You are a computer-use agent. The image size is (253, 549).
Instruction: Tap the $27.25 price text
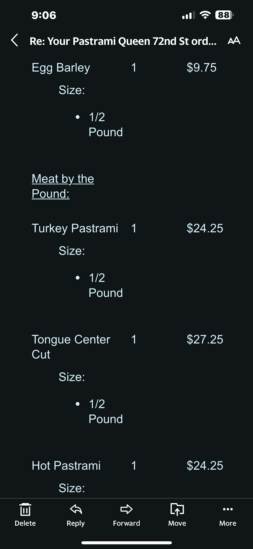(x=205, y=339)
